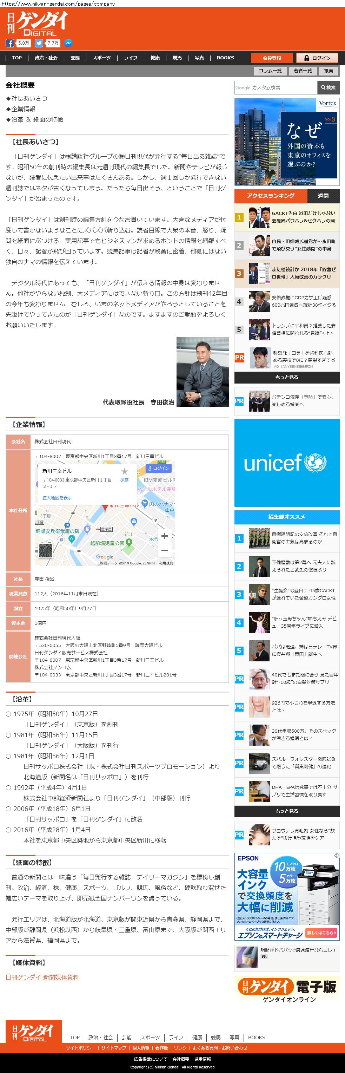
Task: Open 健康 navigation menu item
Action: click(155, 58)
